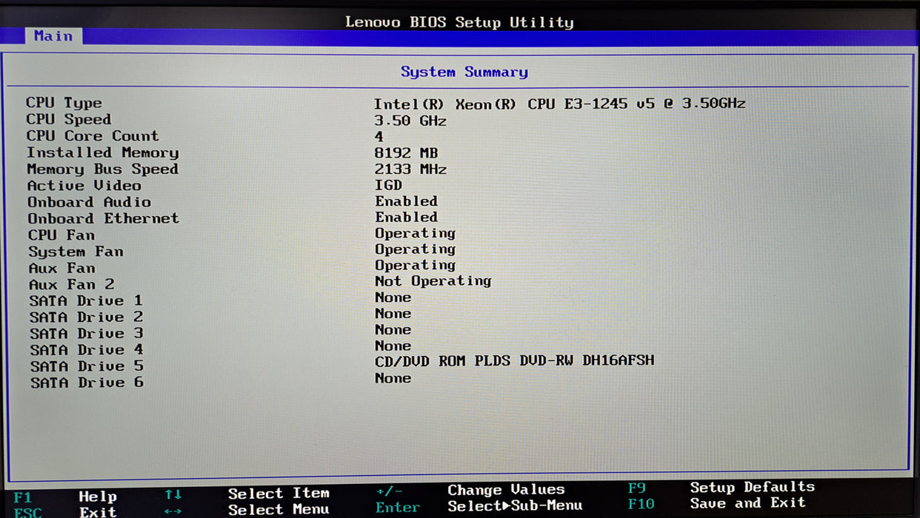Click Enabled value beside Onboard Ethernet
The height and width of the screenshot is (518, 920).
406,218
